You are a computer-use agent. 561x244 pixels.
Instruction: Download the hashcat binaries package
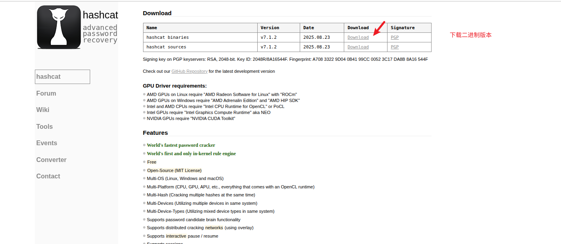pyautogui.click(x=358, y=37)
